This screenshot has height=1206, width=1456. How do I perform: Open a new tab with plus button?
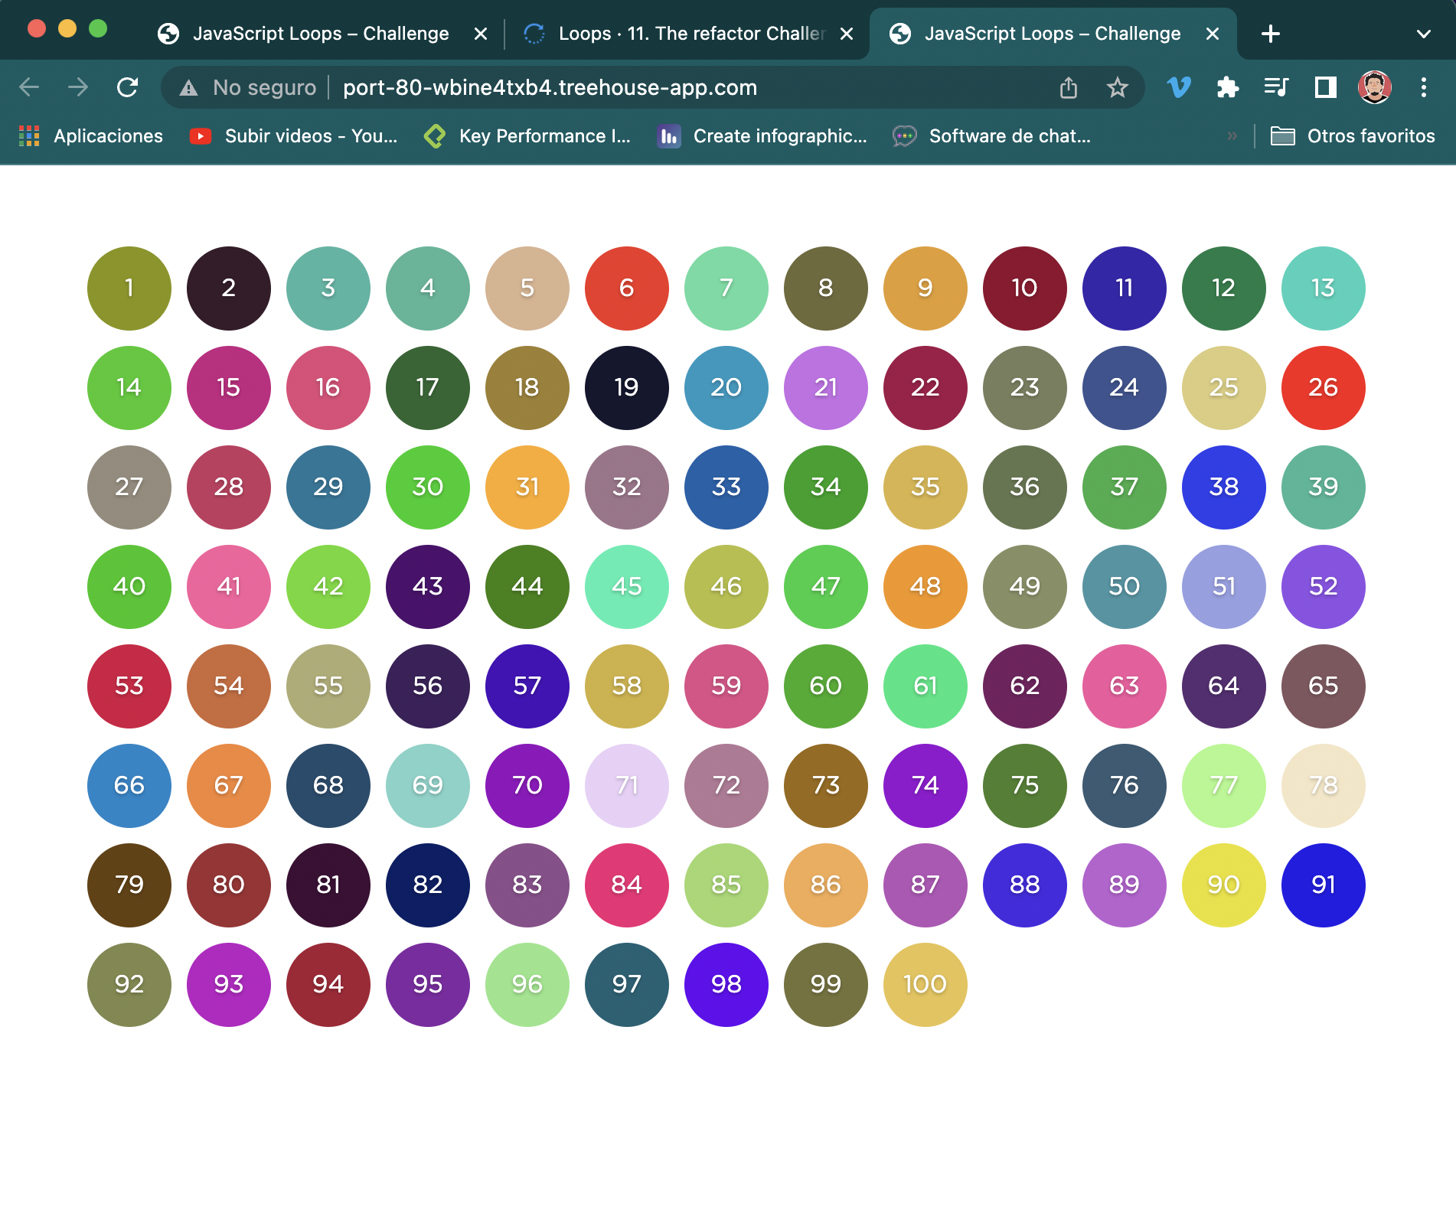pos(1270,34)
